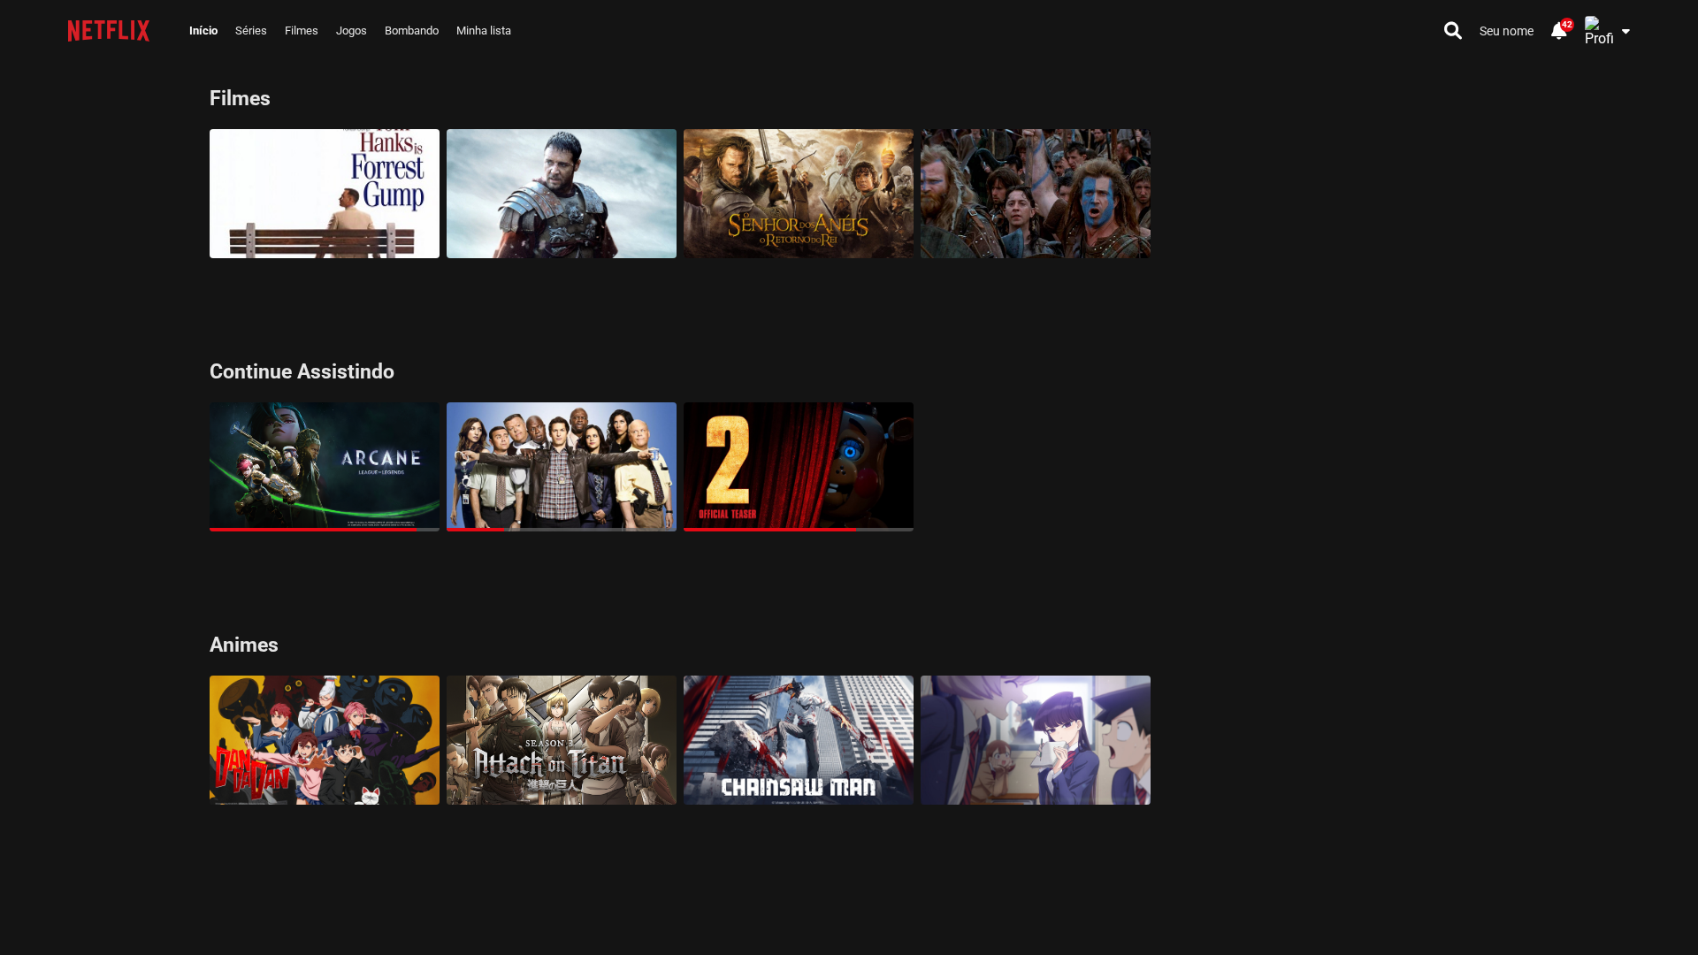The height and width of the screenshot is (955, 1698).
Task: Open the notifications bell icon
Action: tap(1558, 31)
